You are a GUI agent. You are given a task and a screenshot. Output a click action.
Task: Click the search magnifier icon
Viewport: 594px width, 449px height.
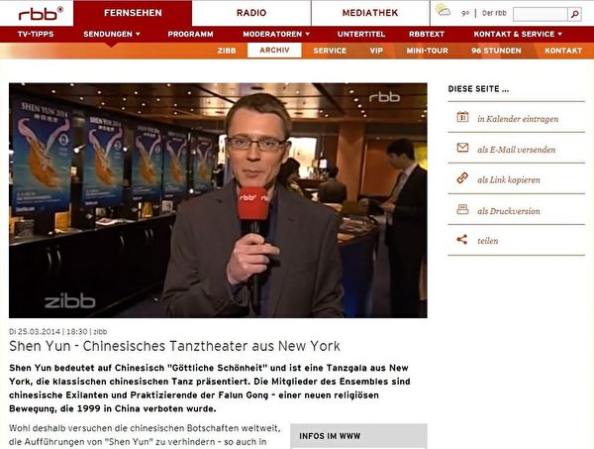point(574,13)
